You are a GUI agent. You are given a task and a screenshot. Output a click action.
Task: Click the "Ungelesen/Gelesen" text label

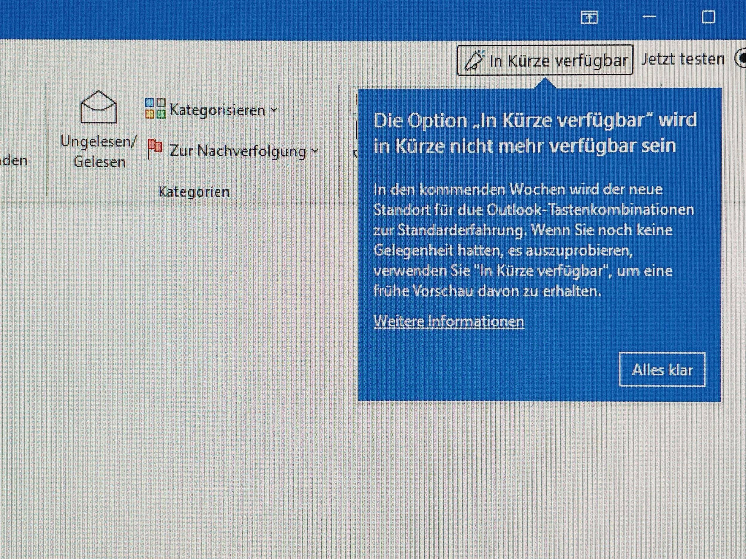(x=98, y=152)
